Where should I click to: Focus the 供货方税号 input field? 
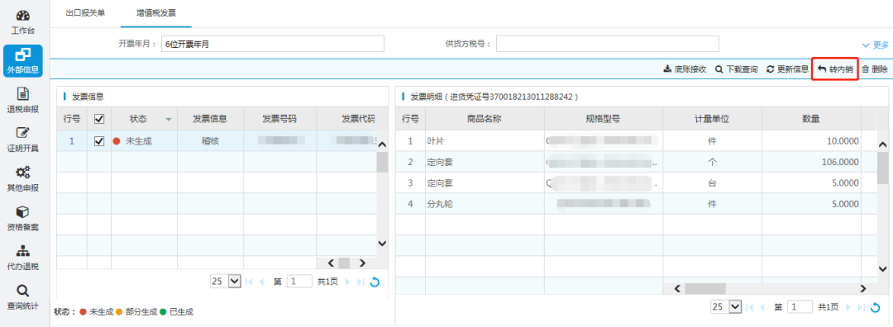coord(607,44)
